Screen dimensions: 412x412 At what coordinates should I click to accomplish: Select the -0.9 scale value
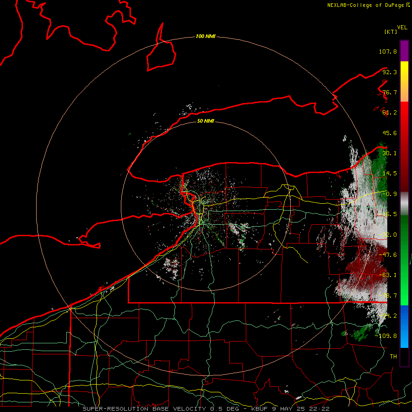[390, 194]
